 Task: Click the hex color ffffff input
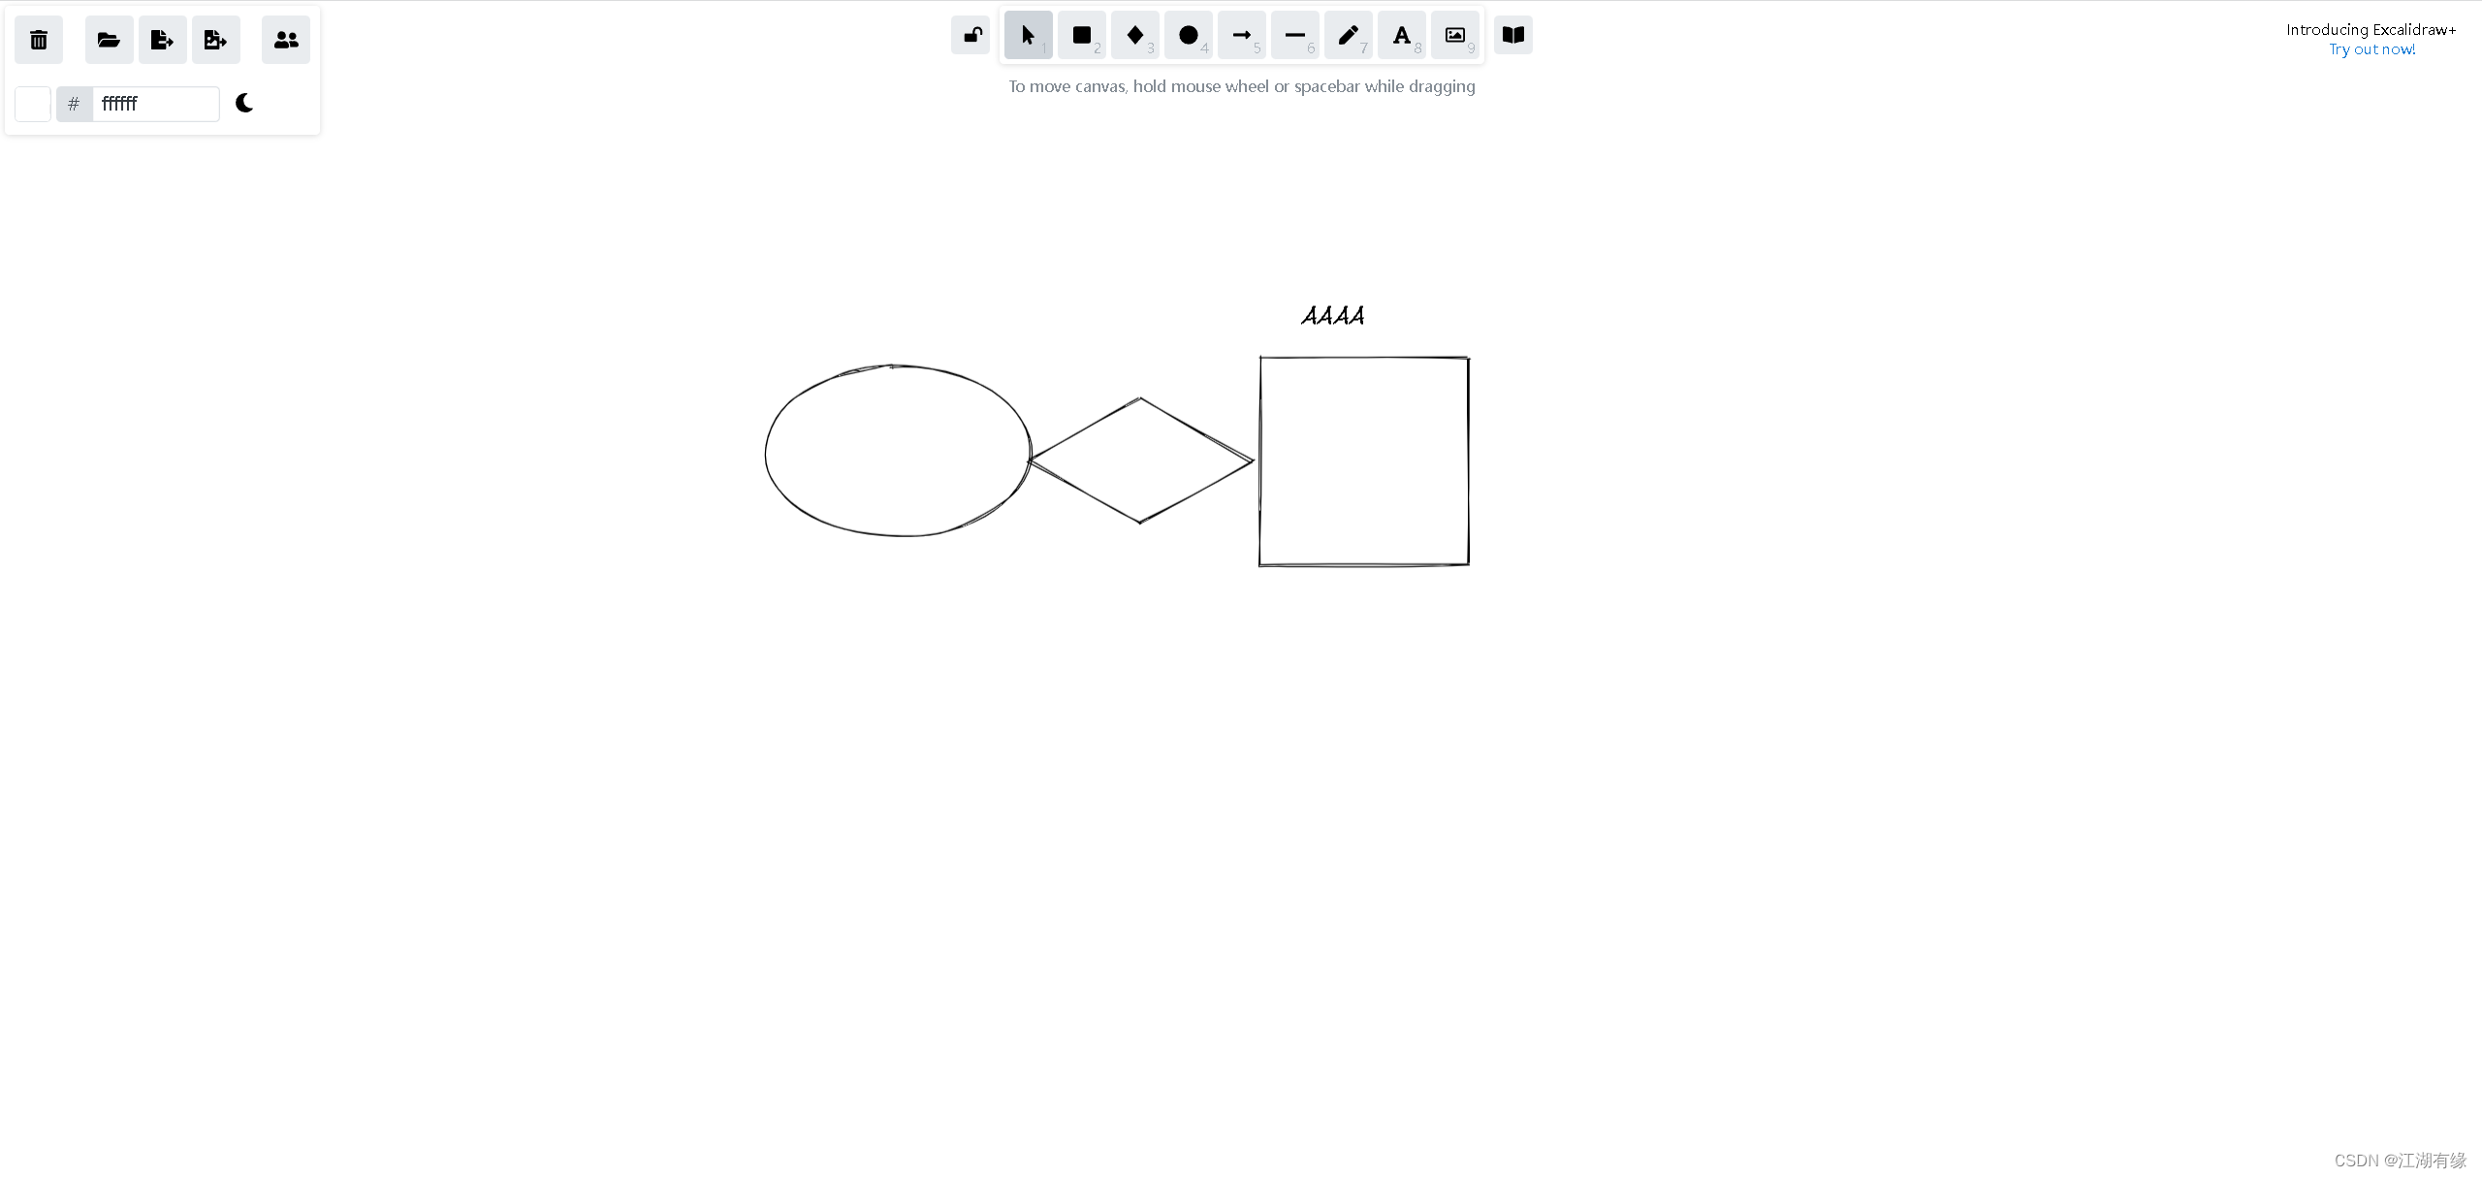coord(155,104)
